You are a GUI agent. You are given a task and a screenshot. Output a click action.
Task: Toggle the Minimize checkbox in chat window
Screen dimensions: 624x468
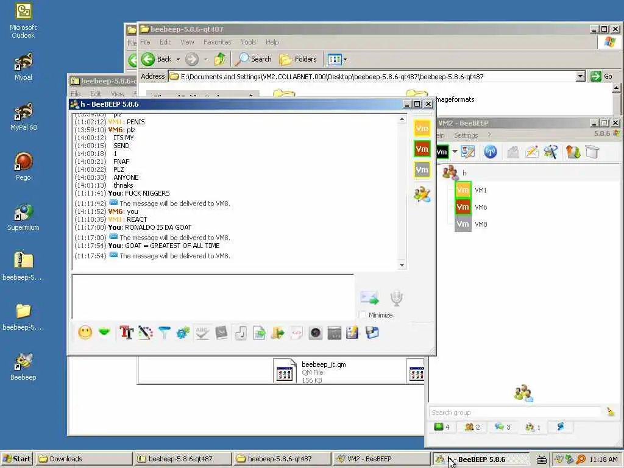[x=362, y=315]
